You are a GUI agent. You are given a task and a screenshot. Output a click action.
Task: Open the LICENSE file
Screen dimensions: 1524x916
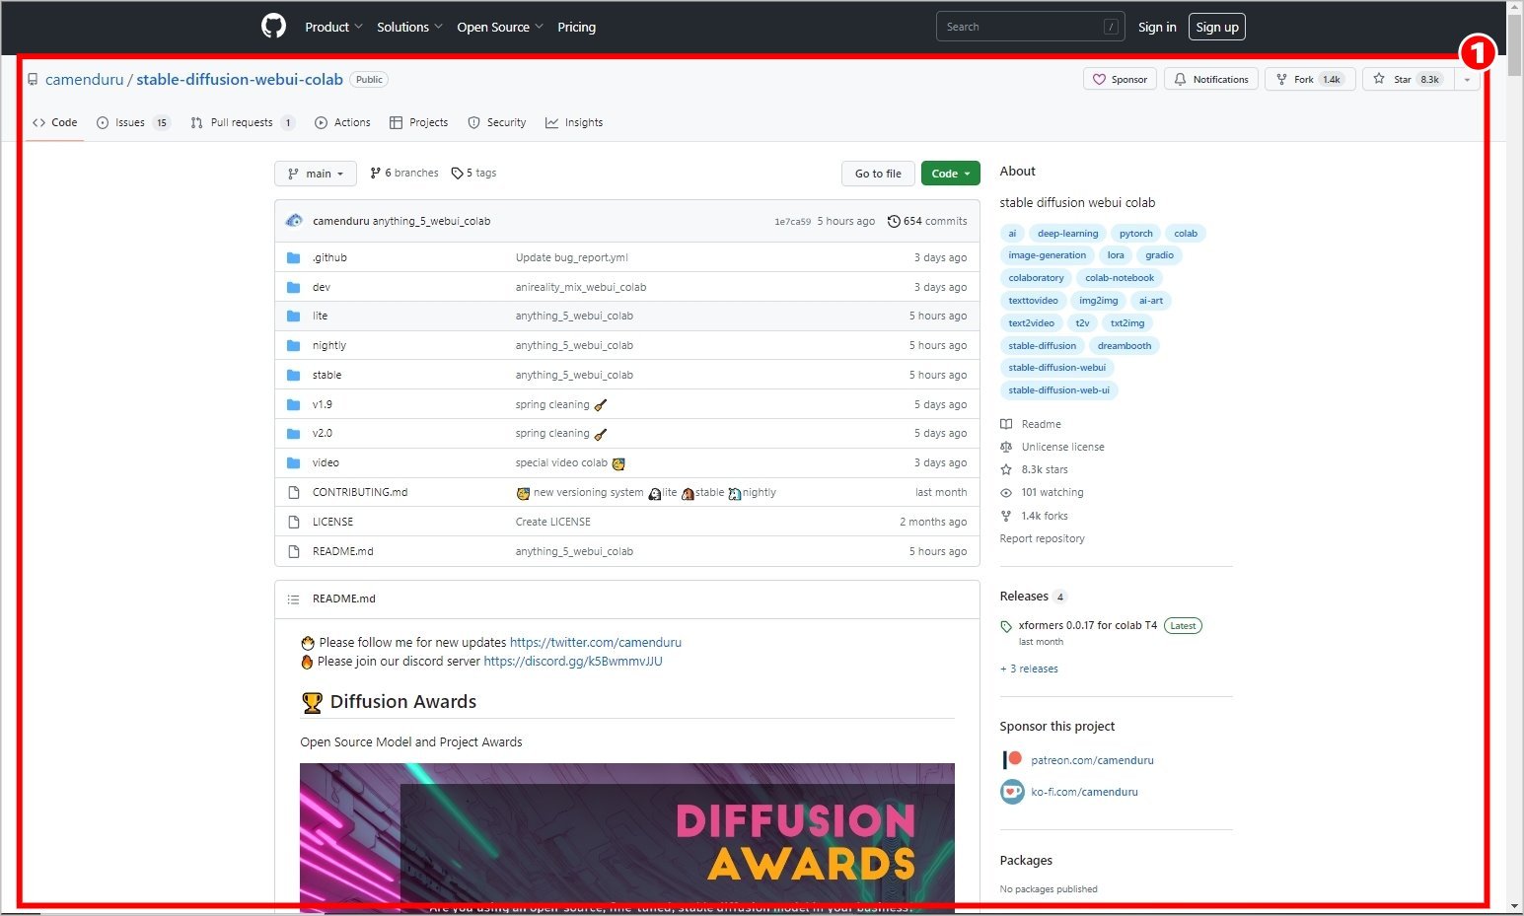(x=332, y=522)
